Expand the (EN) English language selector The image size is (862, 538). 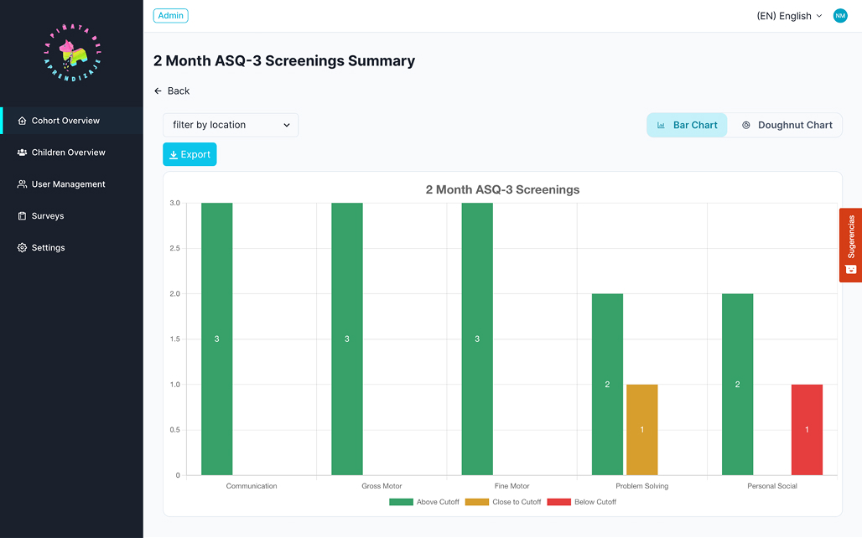pyautogui.click(x=789, y=16)
